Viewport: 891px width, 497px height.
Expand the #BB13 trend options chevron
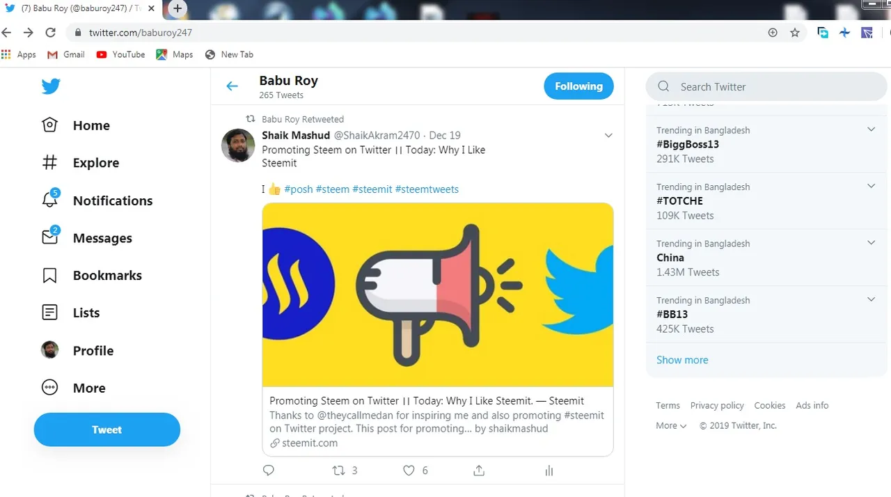[871, 299]
